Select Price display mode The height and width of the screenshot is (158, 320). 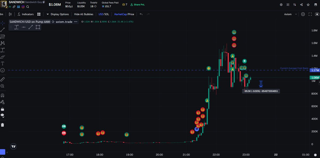click(x=131, y=14)
